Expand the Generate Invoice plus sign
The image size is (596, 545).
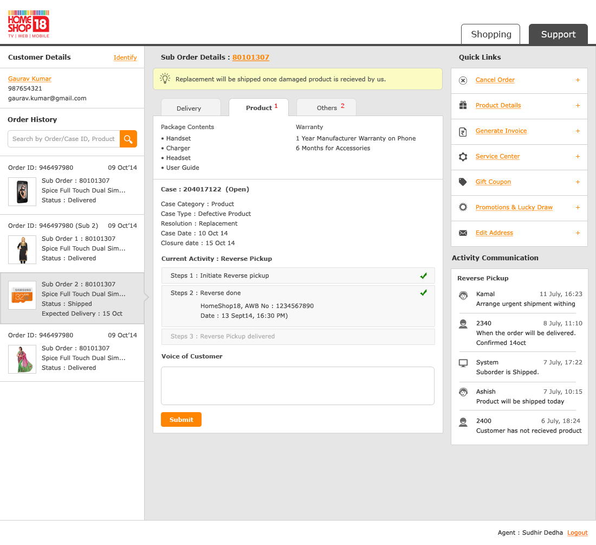[578, 131]
